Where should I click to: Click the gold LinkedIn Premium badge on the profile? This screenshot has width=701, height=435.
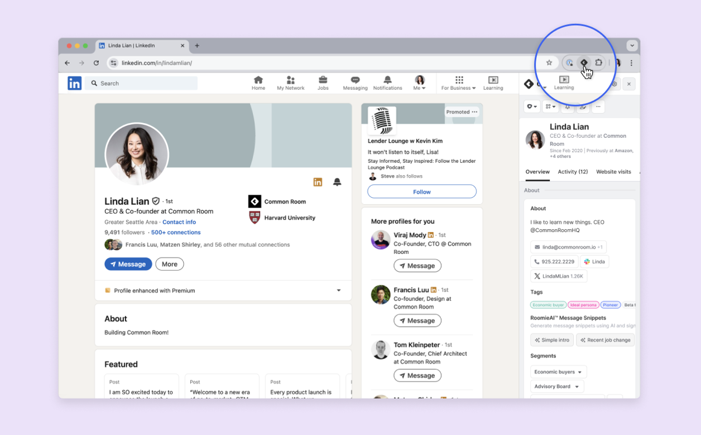pyautogui.click(x=318, y=182)
